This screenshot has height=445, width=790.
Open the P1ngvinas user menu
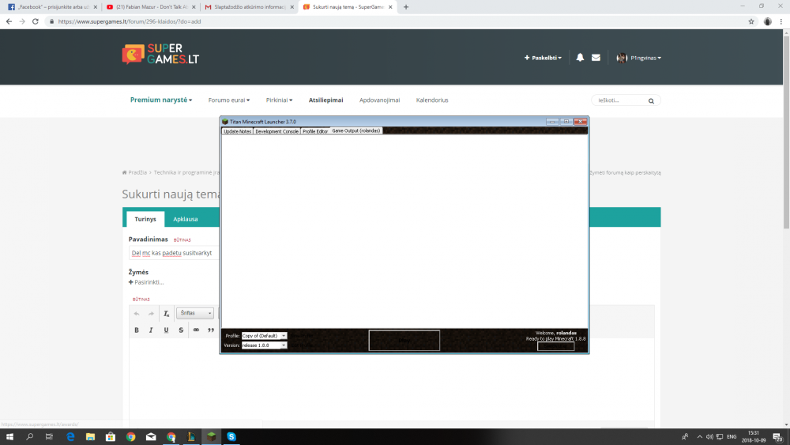point(639,58)
